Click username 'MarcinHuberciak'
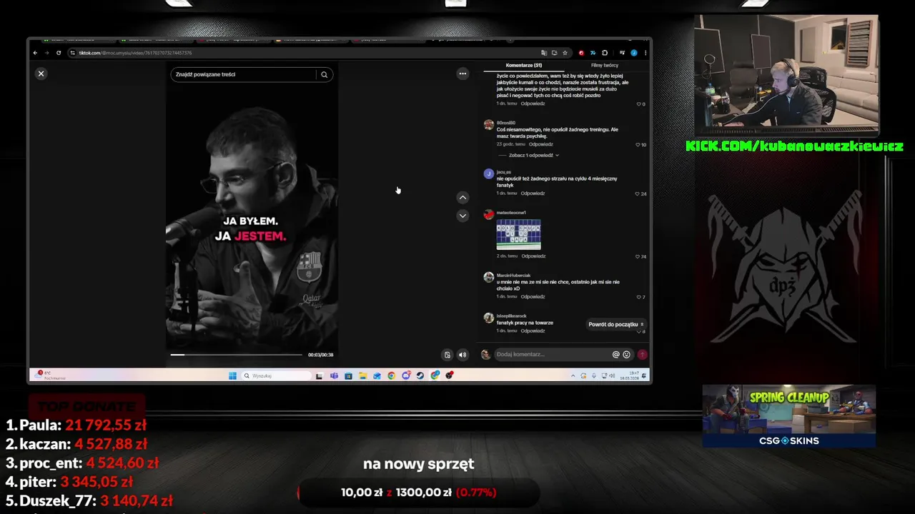This screenshot has height=514, width=915. [x=513, y=275]
